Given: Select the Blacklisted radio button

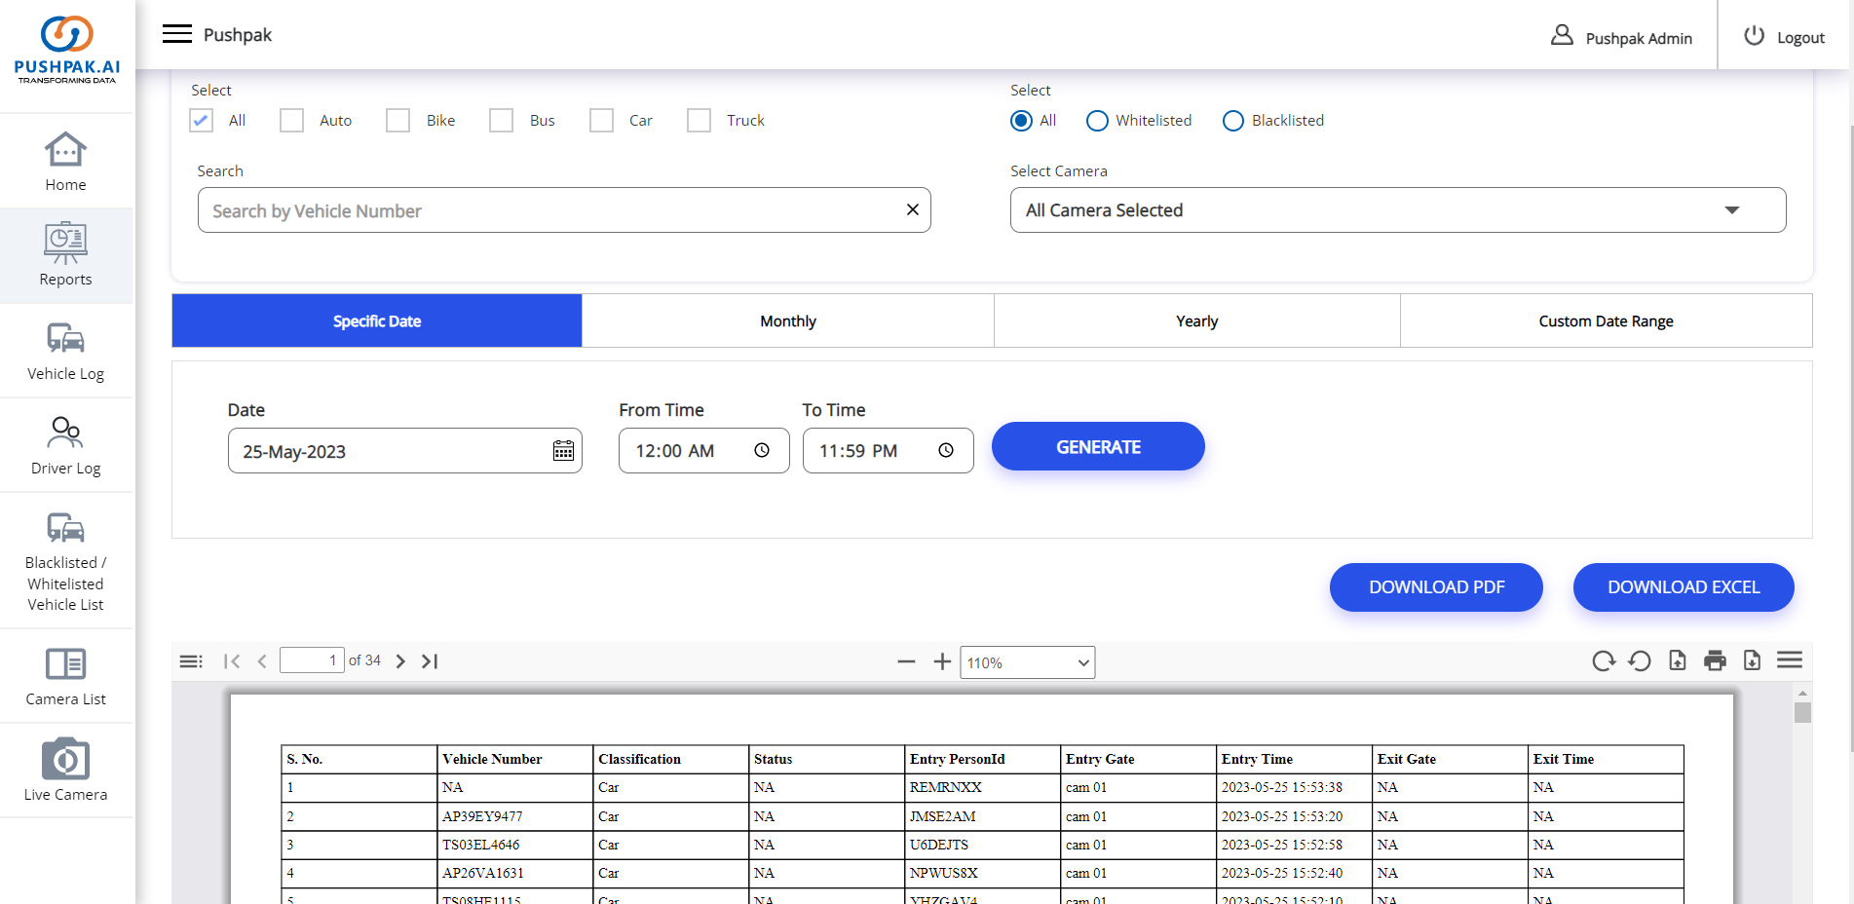Looking at the screenshot, I should pyautogui.click(x=1233, y=121).
